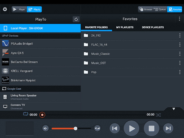Open options menu for FLAC_16_44 folder
Image resolution: width=184 pixels, height=138 pixels.
pyautogui.click(x=180, y=45)
